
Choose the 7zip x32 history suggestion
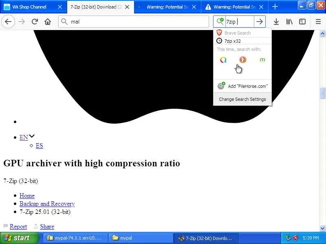point(242,41)
